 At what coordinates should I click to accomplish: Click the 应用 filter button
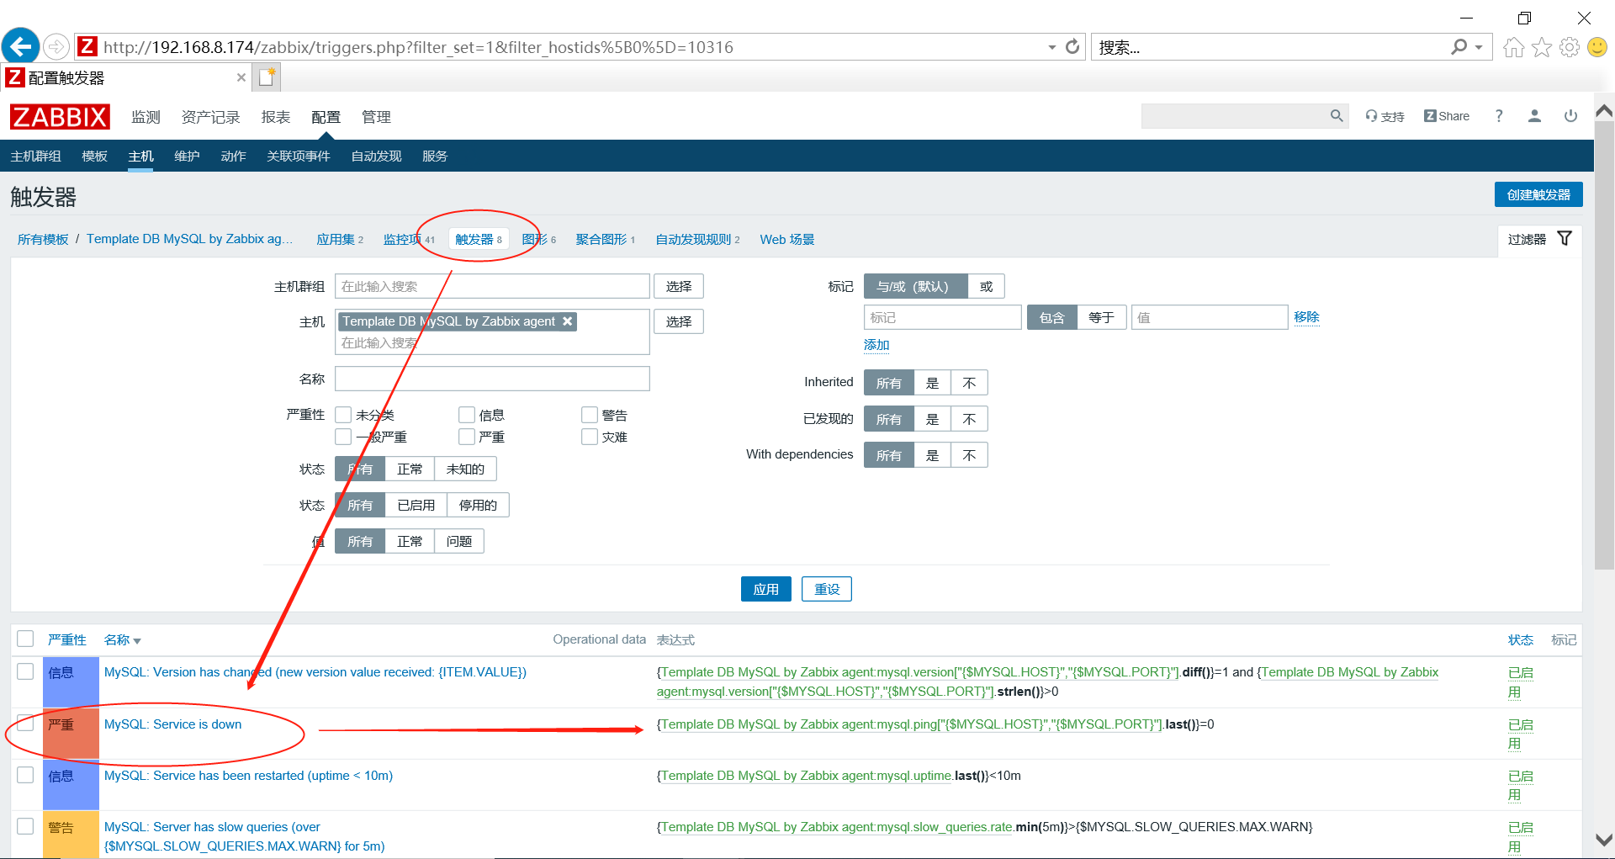(765, 589)
